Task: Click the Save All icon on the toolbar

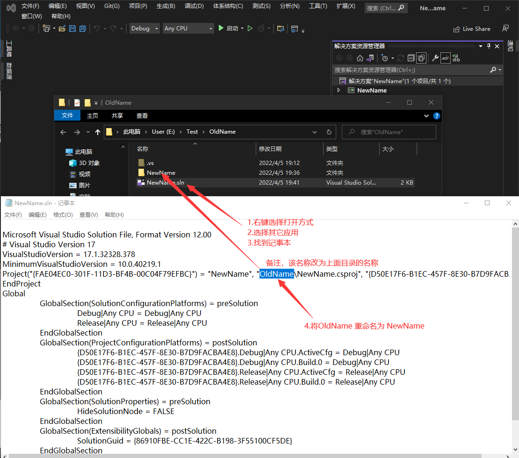Action: tap(82, 29)
